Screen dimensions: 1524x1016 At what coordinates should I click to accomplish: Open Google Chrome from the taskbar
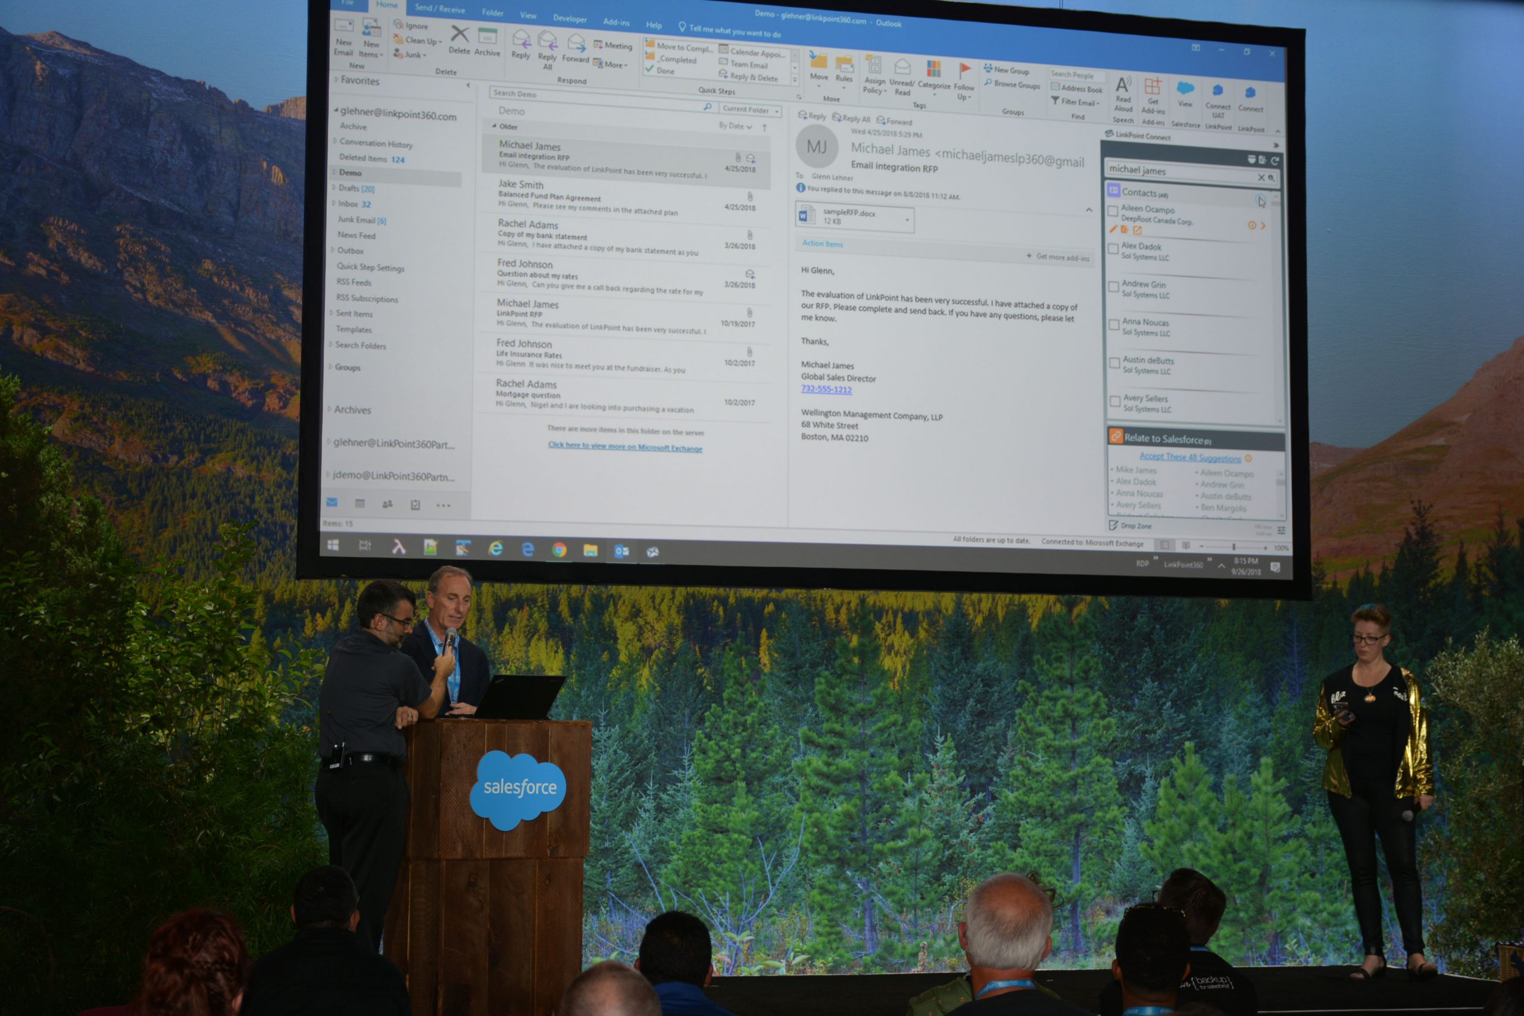point(559,550)
